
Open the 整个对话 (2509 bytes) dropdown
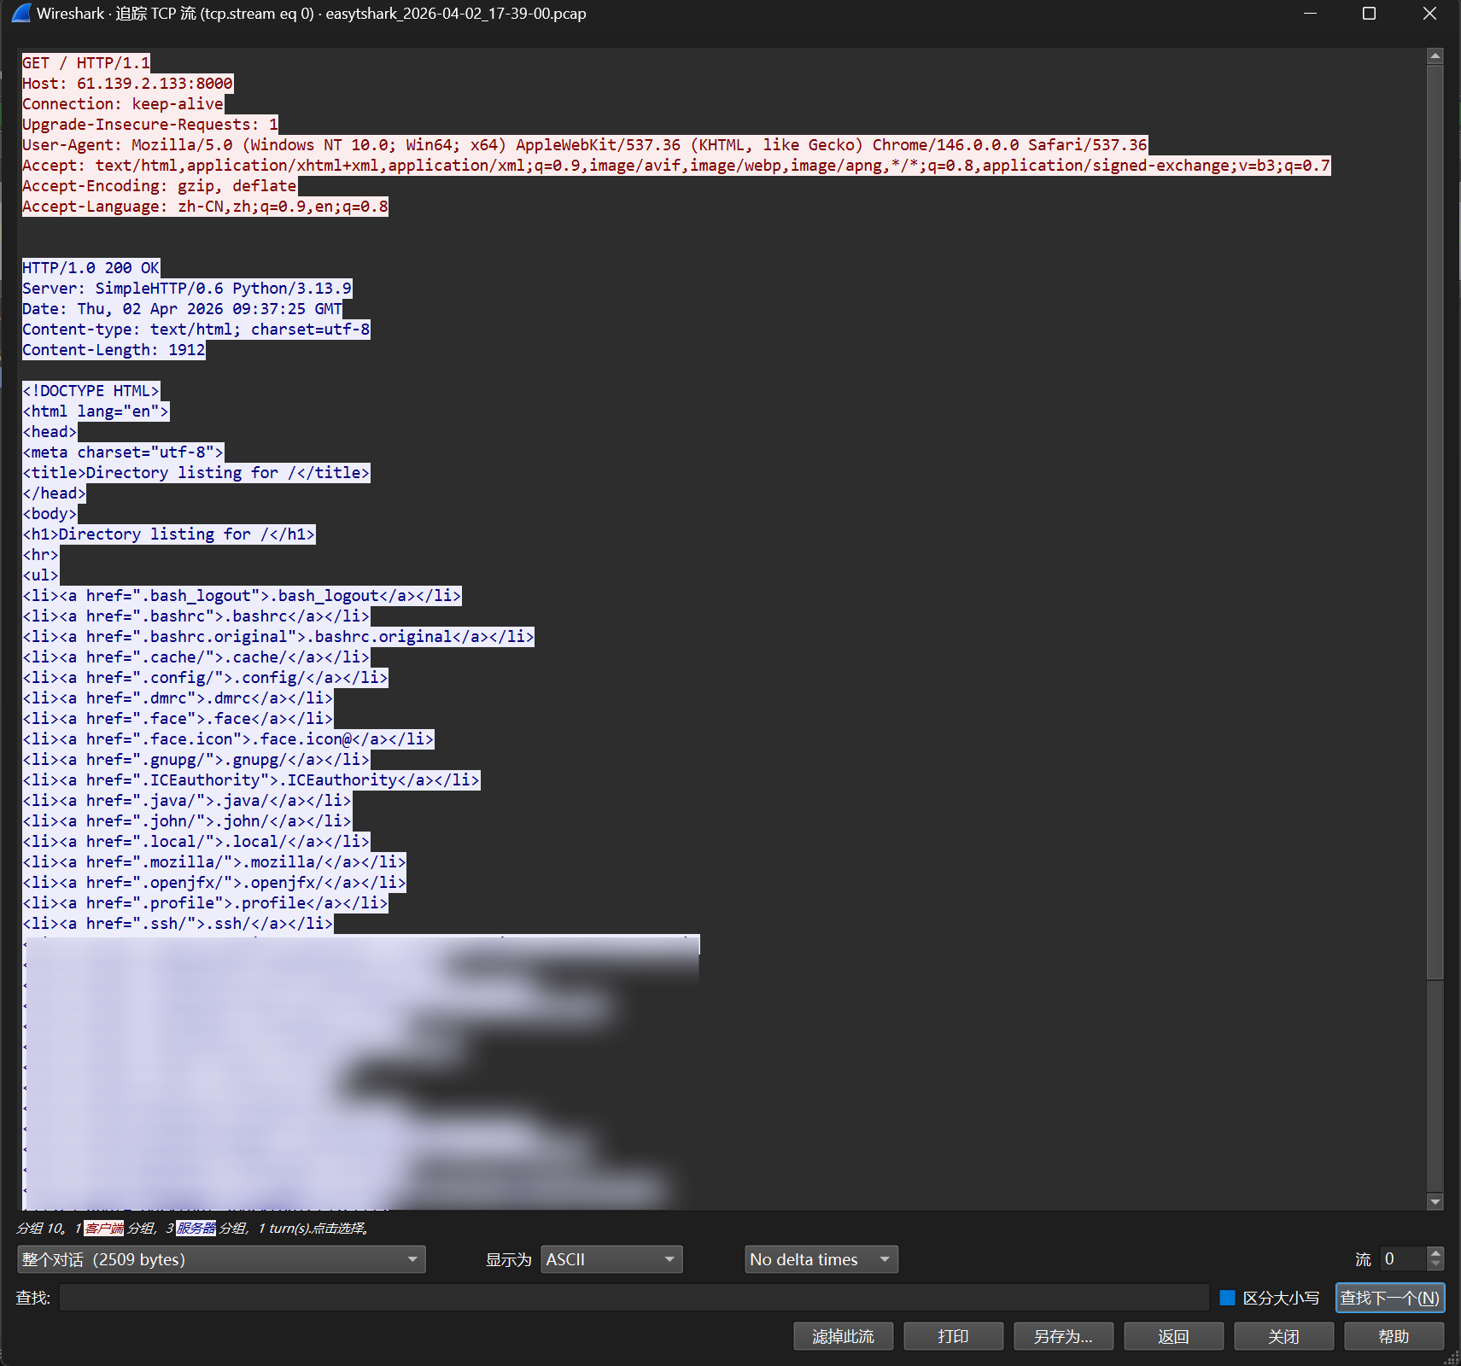click(221, 1259)
